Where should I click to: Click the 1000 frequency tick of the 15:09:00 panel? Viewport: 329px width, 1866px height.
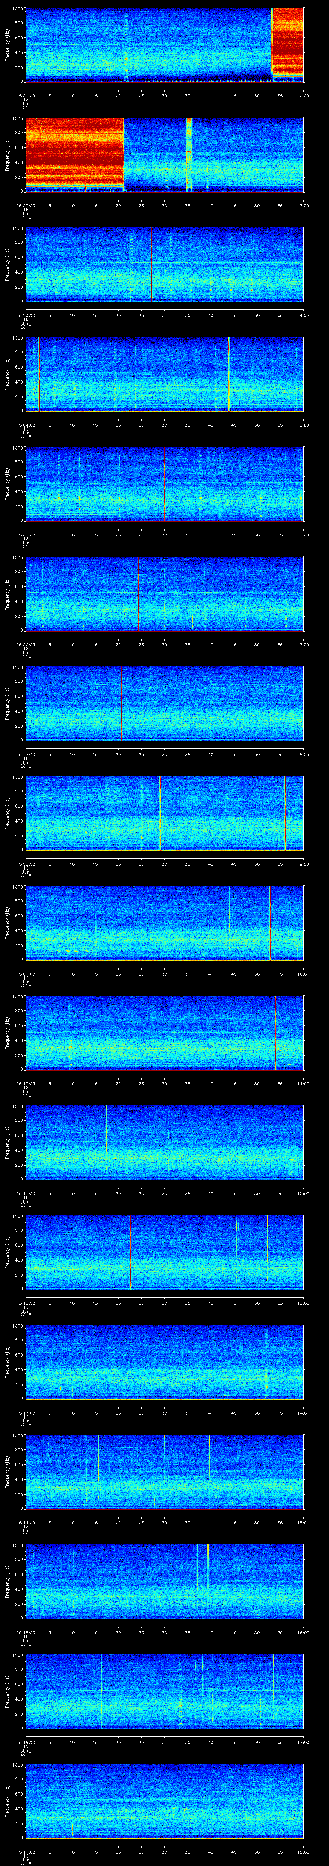click(17, 887)
